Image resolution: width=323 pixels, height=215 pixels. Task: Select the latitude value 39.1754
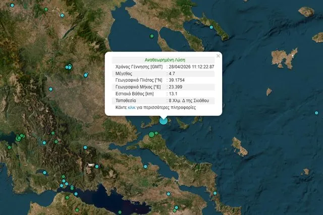177,80
